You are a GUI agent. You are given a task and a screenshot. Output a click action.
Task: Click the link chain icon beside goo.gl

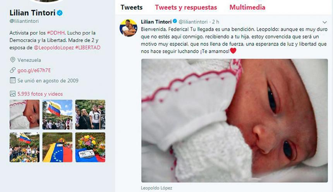tap(13, 70)
